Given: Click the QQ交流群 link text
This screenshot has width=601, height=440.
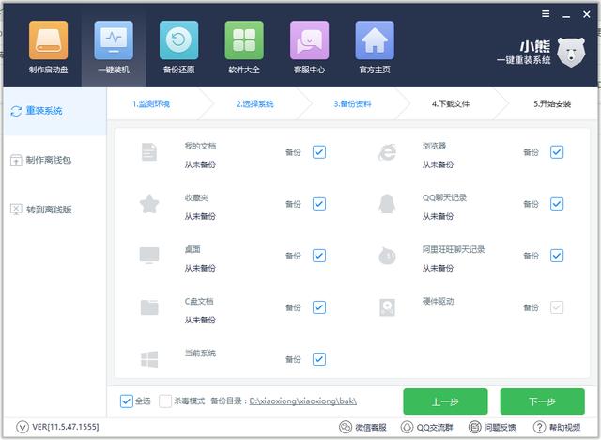Looking at the screenshot, I should (435, 428).
